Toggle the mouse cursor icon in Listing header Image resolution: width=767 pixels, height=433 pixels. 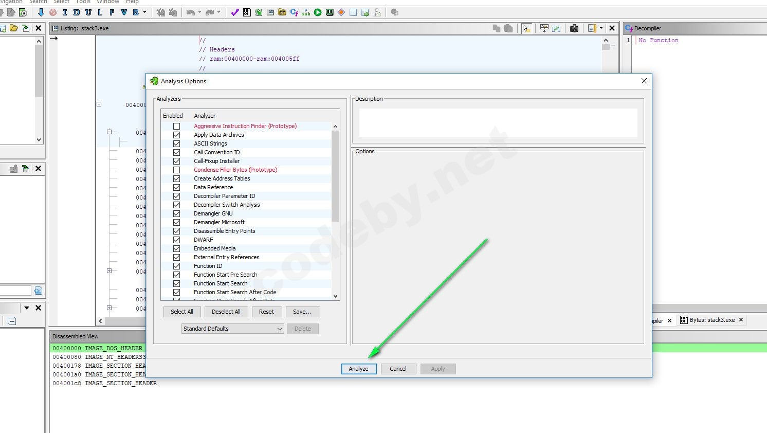[526, 28]
